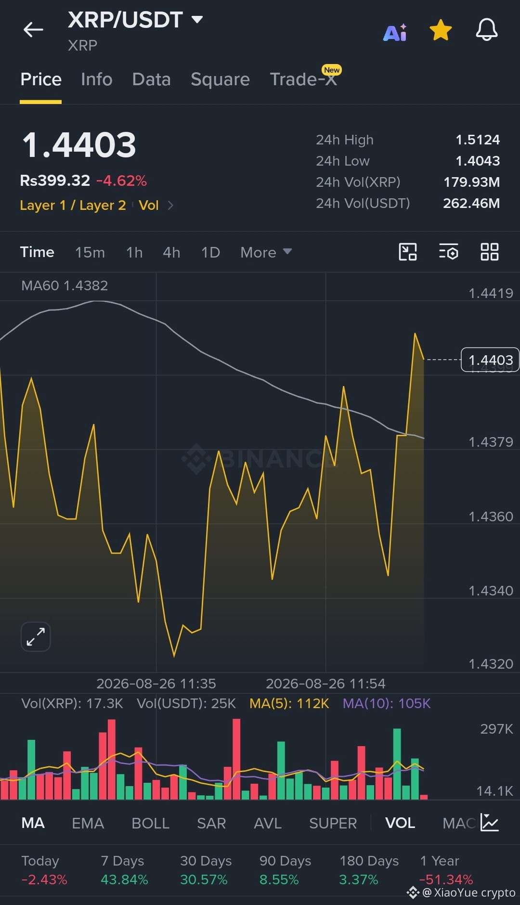Select the 15m chart interval
Image resolution: width=520 pixels, height=905 pixels.
click(90, 252)
